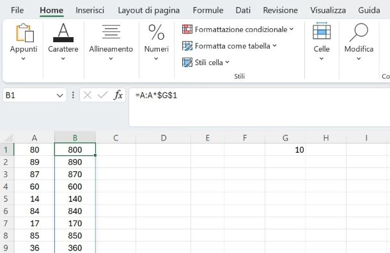Expand the Stili cella dropdown arrow
390x253 pixels.
point(227,62)
